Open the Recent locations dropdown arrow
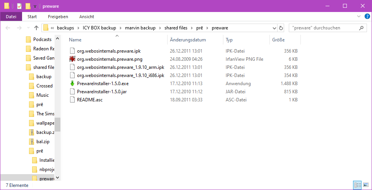The image size is (372, 190). coord(28,28)
